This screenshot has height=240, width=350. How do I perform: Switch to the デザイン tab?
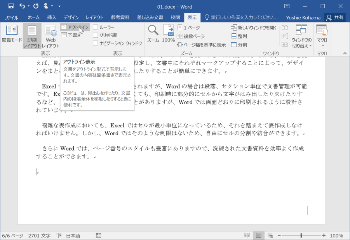point(71,17)
